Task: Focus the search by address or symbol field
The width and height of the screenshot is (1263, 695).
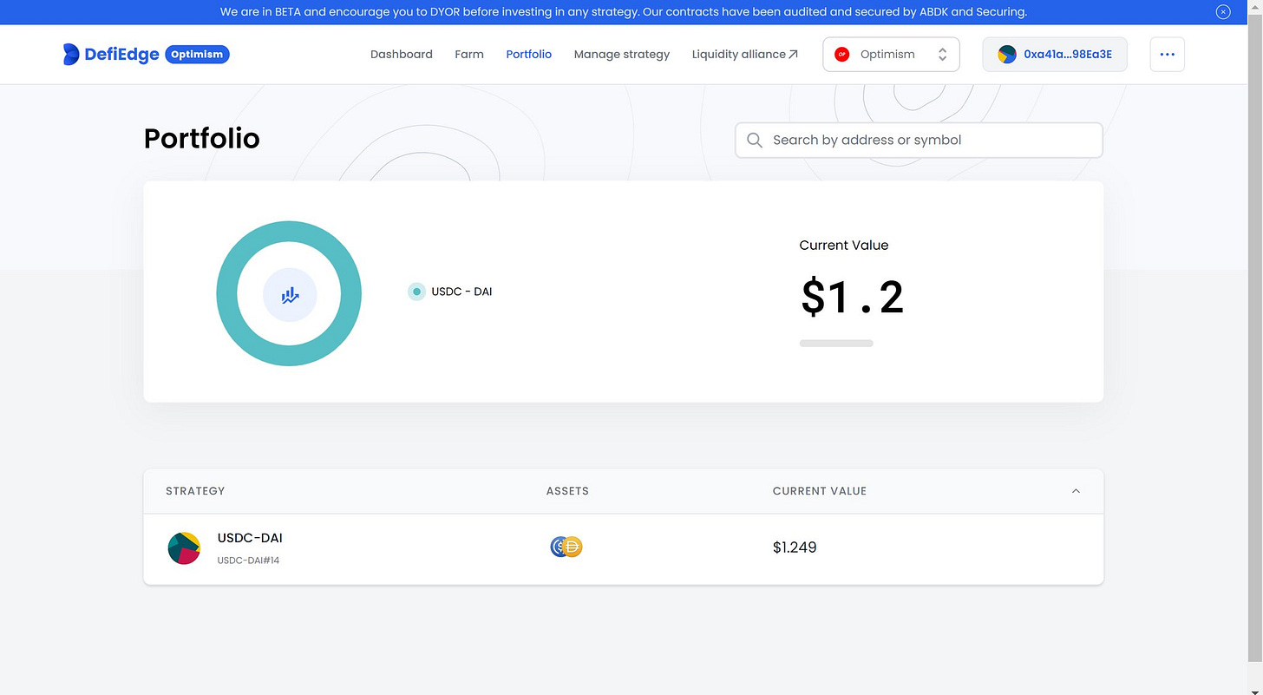Action: pos(919,140)
